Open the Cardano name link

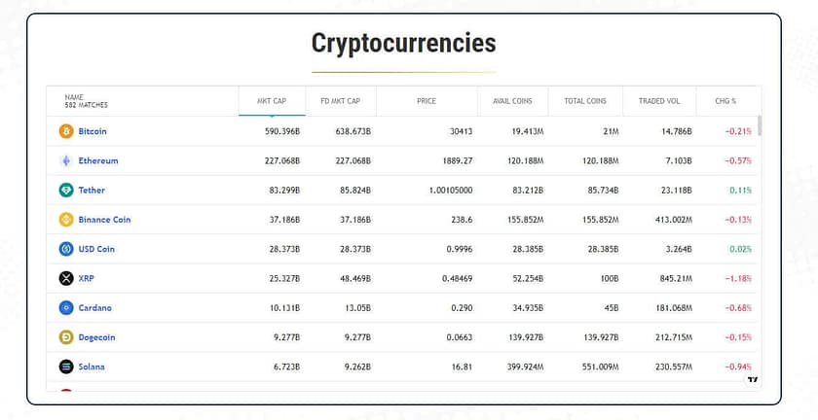tap(95, 308)
